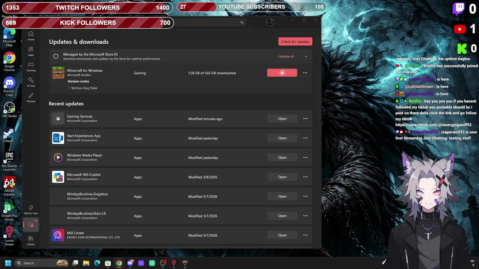Click the Microsoft 365 Copilot icon

point(58,177)
